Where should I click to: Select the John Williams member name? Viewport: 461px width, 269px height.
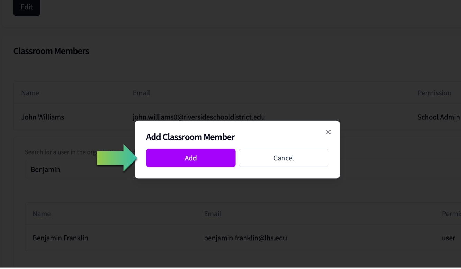(x=43, y=117)
